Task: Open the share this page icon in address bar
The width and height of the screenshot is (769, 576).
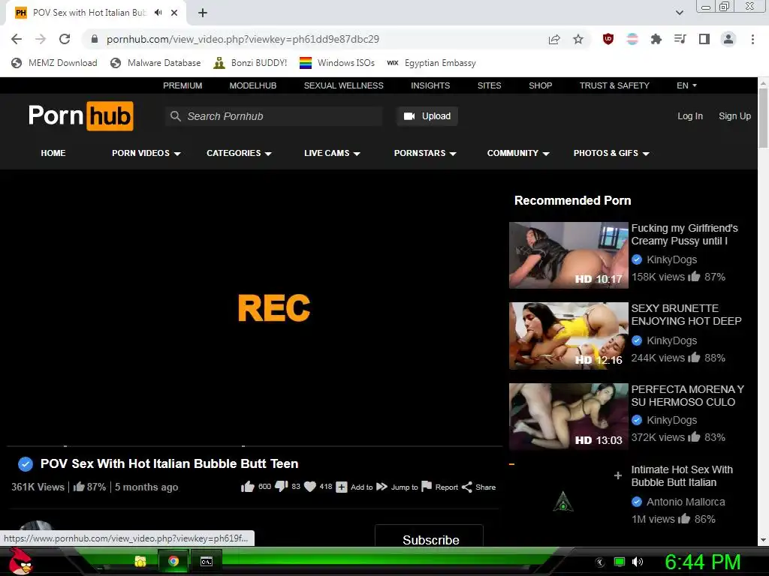Action: tap(554, 39)
